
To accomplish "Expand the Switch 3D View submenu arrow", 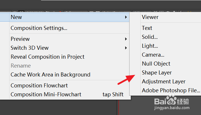I will [x=126, y=48].
